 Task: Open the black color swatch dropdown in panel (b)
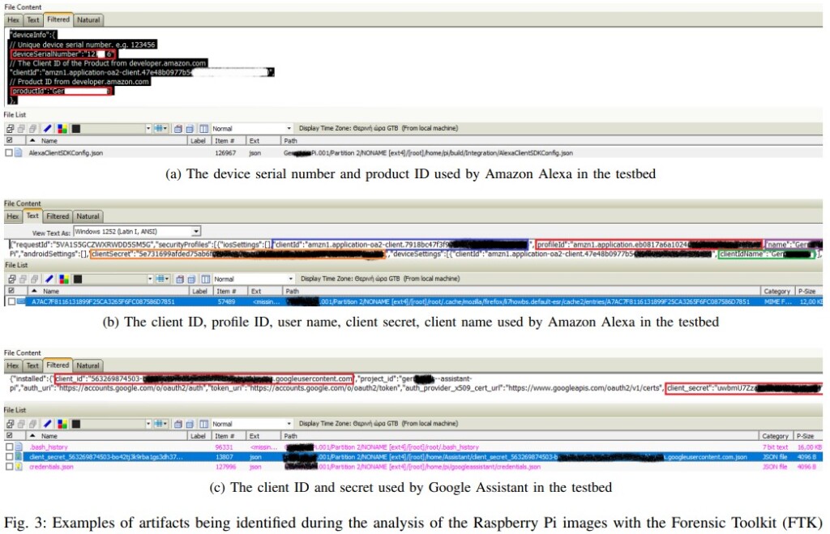pyautogui.click(x=150, y=279)
